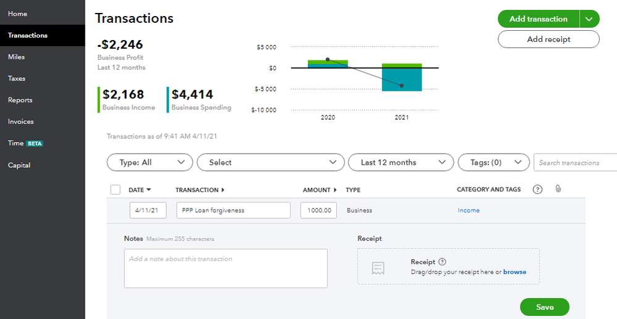Open the Tags: (0) filter dropdown
Screen dimensions: 617x319
point(493,162)
